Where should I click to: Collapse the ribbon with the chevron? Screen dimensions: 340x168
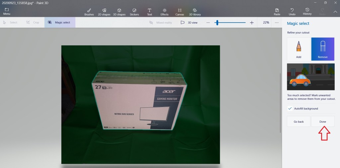335,12
